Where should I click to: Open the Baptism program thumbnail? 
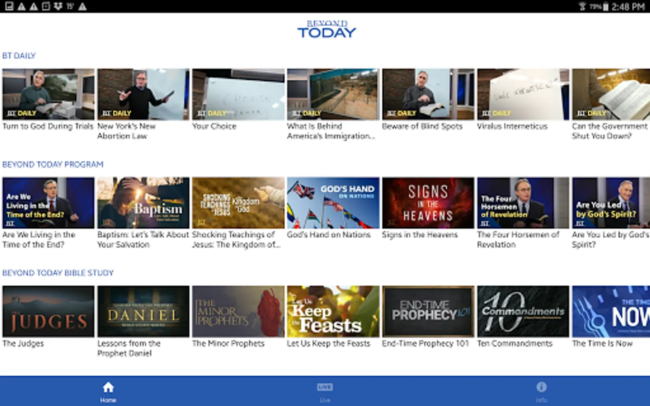(144, 203)
